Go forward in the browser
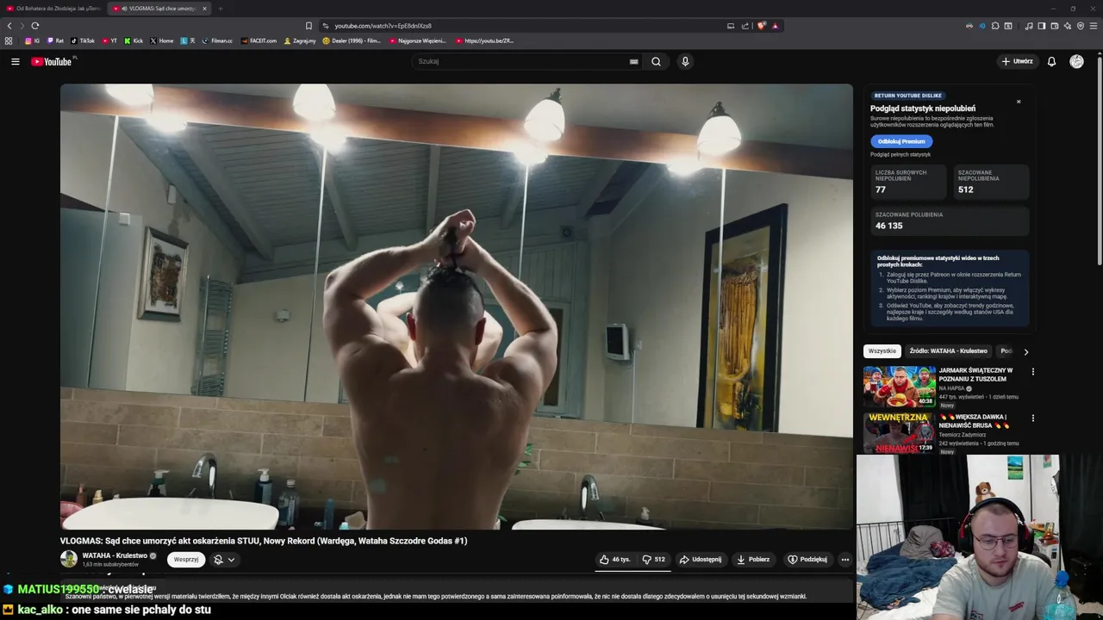Image resolution: width=1103 pixels, height=620 pixels. [x=22, y=26]
